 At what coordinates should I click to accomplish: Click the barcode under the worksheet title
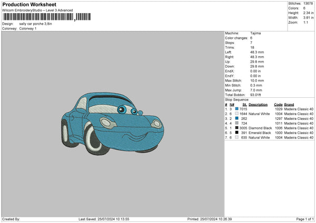38,17
